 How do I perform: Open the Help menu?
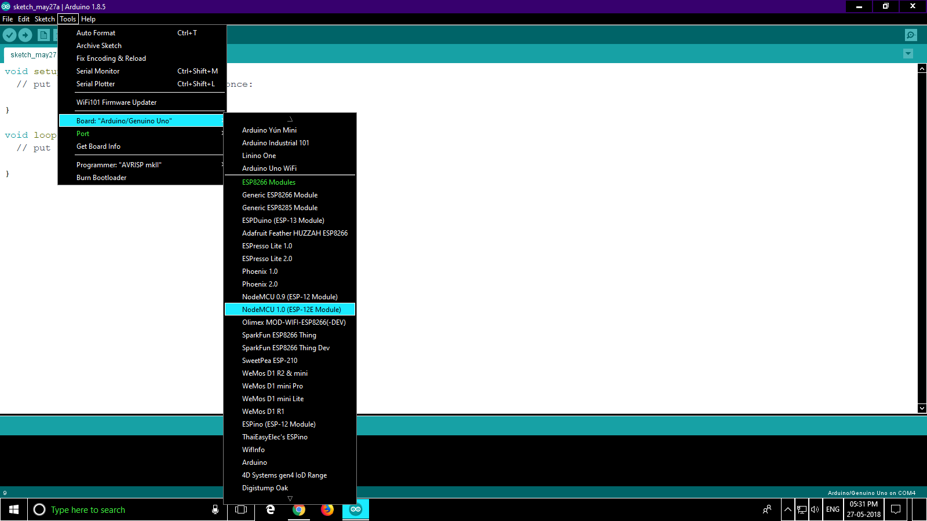click(88, 19)
